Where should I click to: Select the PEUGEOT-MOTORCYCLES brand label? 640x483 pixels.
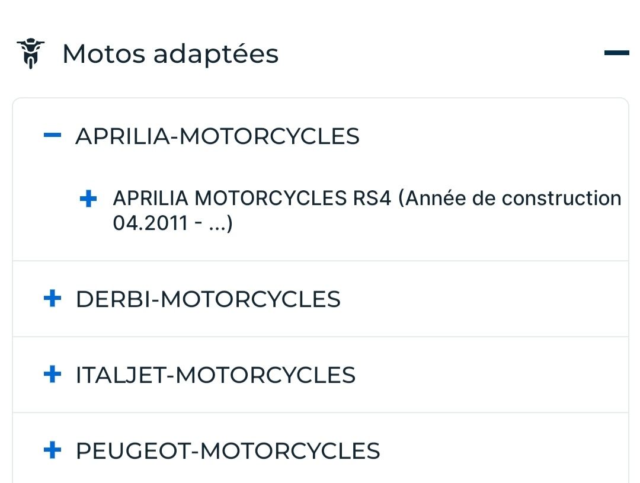tap(228, 451)
